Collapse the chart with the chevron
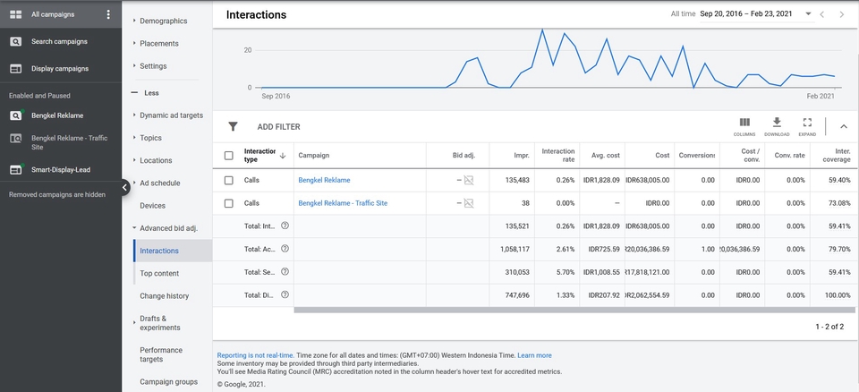The width and height of the screenshot is (859, 392). pyautogui.click(x=843, y=127)
